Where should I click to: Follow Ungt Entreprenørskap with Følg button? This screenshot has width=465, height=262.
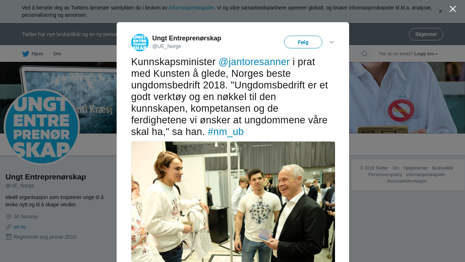[303, 42]
